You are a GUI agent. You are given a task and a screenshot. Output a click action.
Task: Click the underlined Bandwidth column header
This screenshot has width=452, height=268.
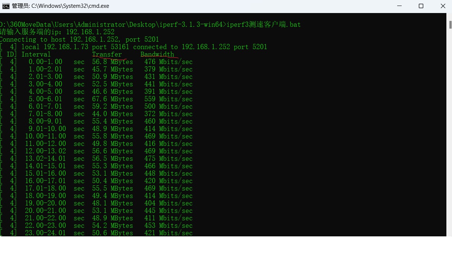[157, 54]
